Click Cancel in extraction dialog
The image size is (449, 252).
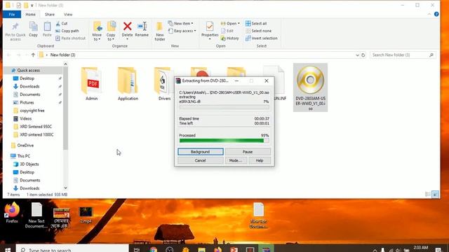[x=200, y=160]
